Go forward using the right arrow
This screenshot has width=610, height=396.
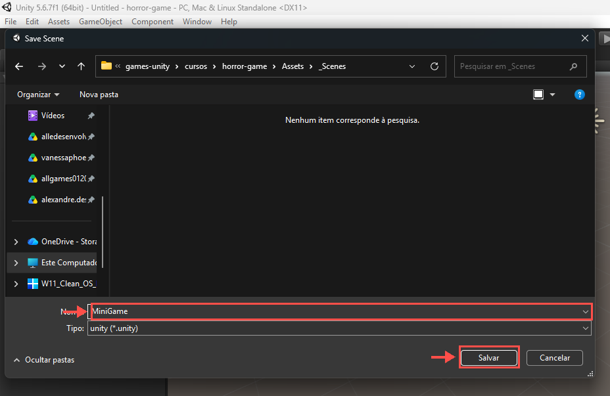(42, 66)
